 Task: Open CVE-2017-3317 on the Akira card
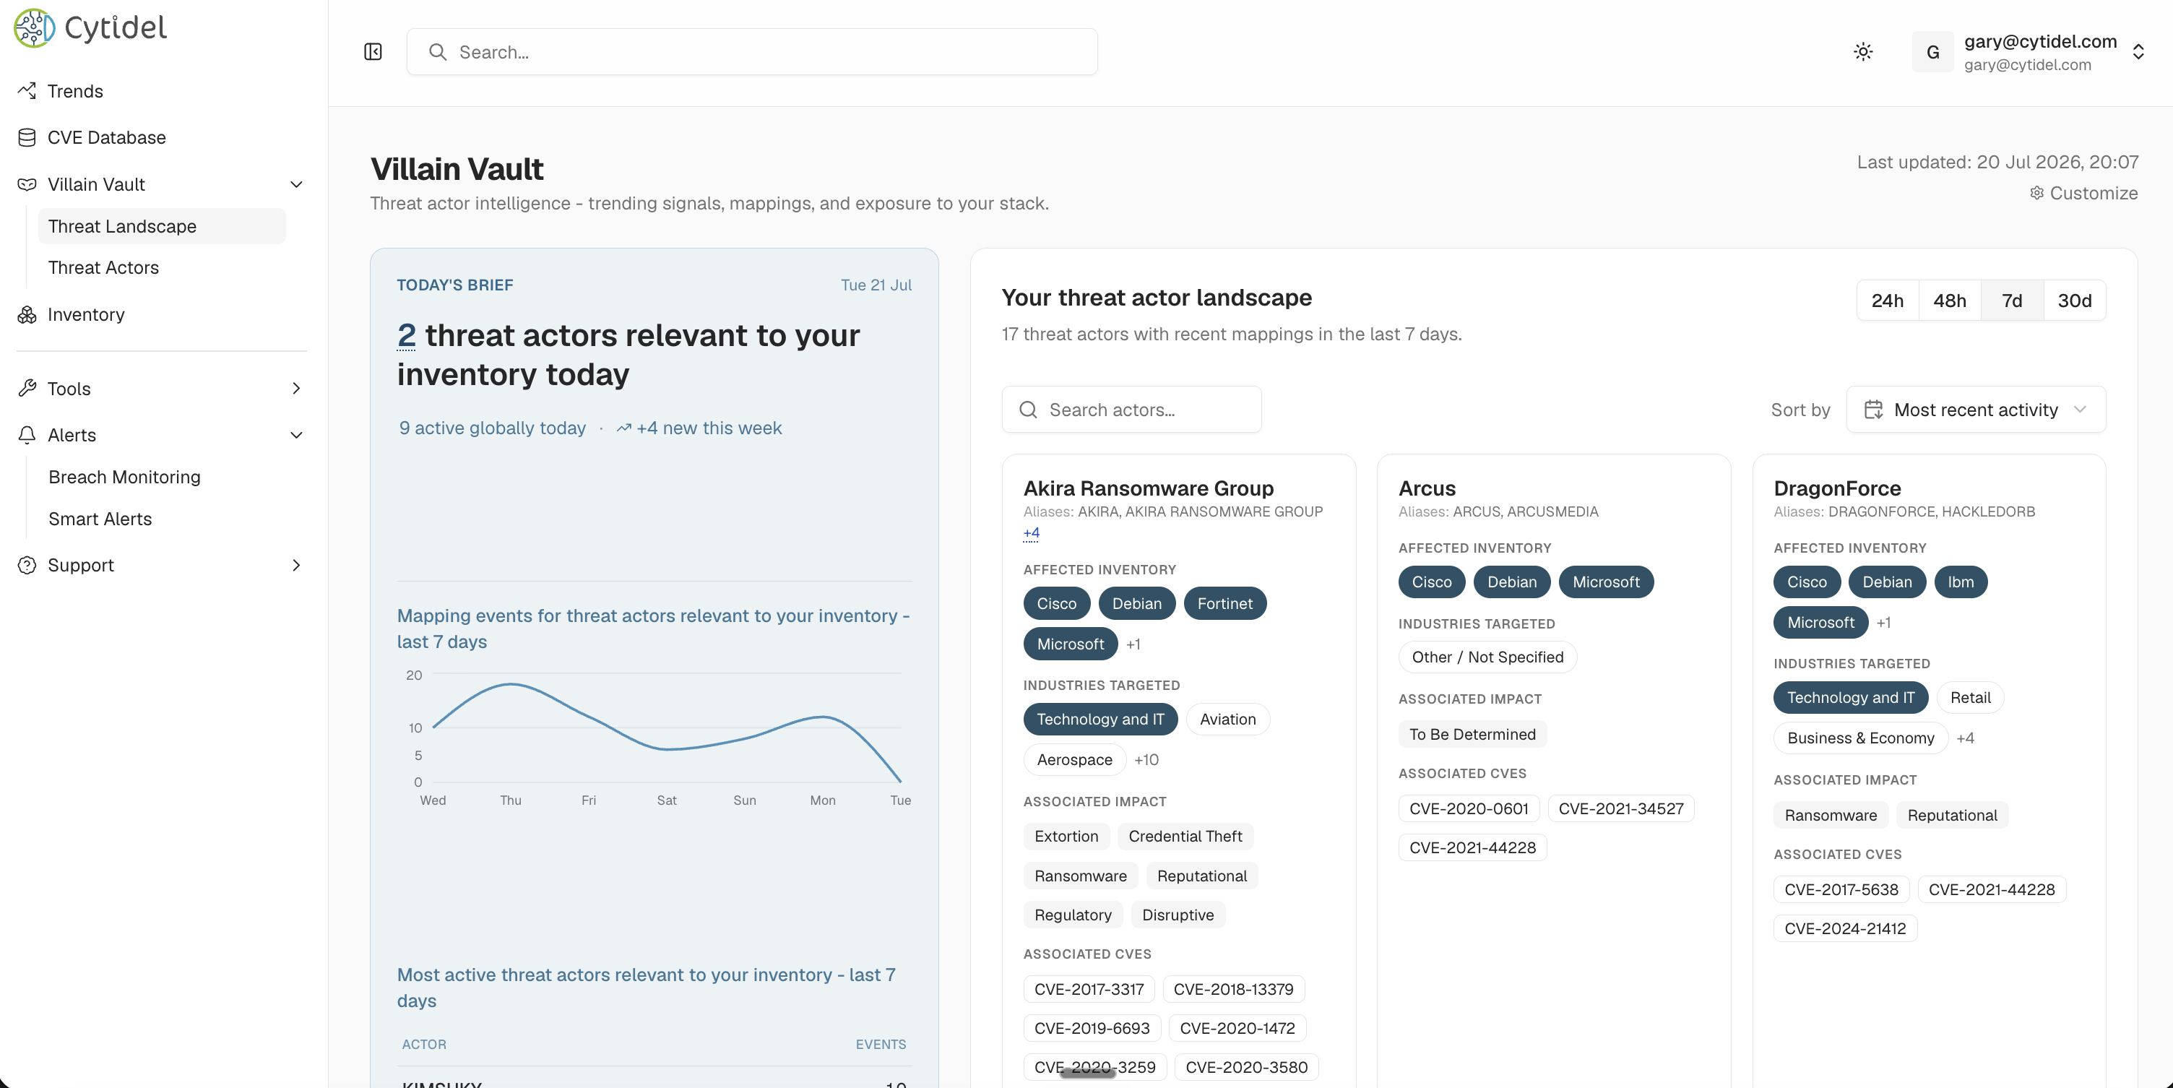(1089, 989)
